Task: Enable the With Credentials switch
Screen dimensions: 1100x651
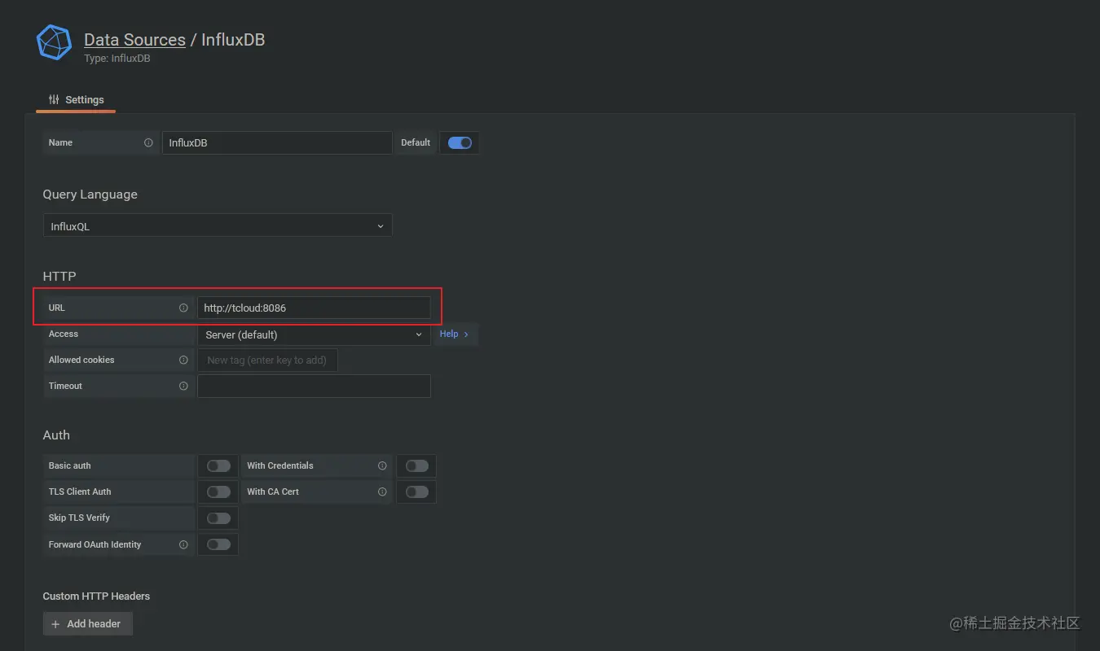Action: [416, 465]
